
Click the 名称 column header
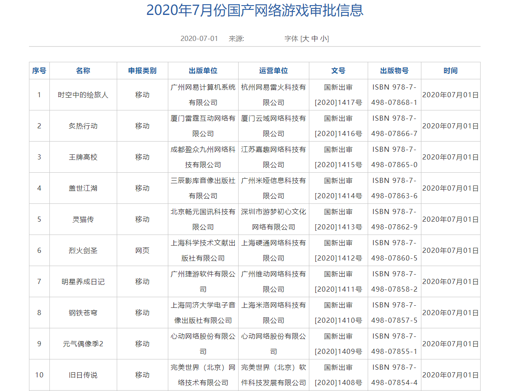click(x=83, y=71)
